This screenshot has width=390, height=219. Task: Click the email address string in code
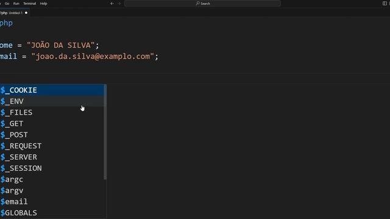tap(93, 57)
